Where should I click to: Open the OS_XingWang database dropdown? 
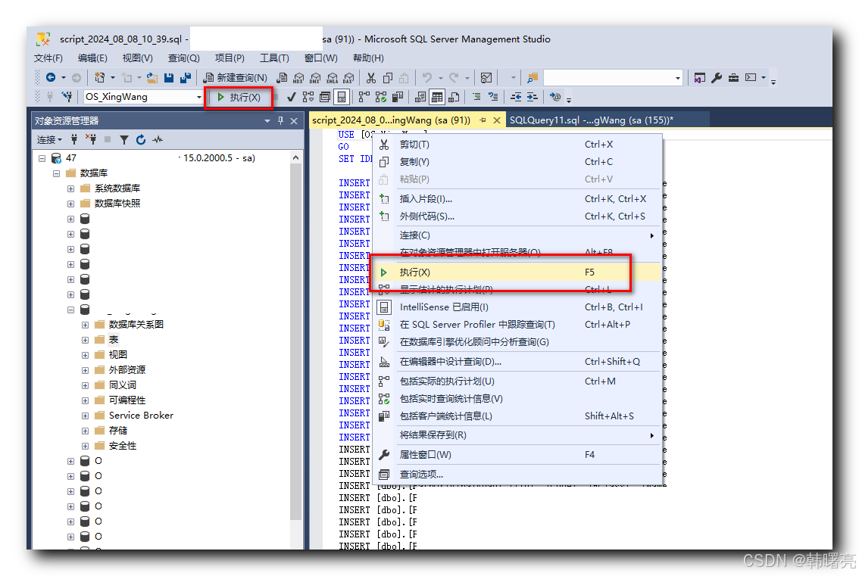(x=199, y=97)
